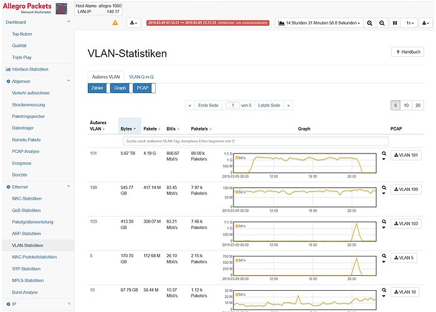Go to previous page arrow
436x312 pixels.
pos(190,105)
